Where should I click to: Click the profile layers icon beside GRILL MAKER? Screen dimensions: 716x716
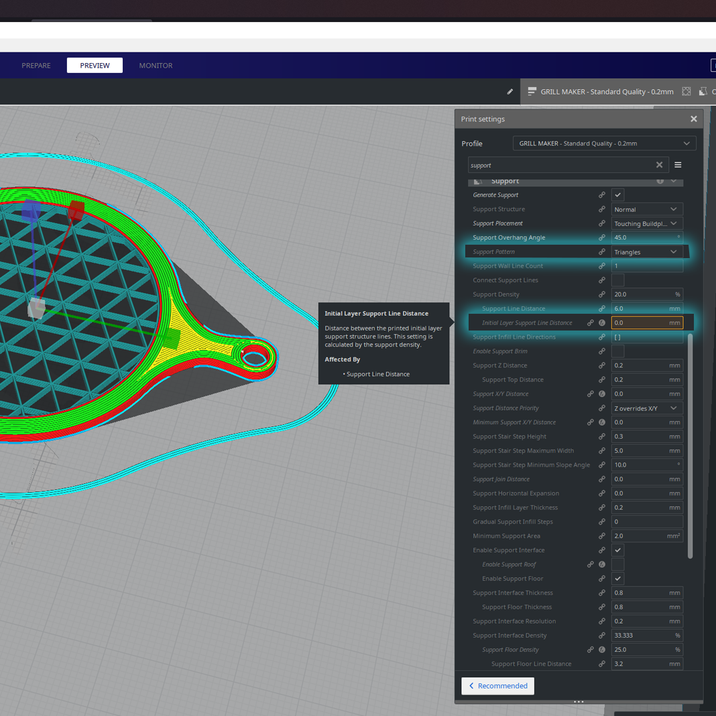[532, 92]
